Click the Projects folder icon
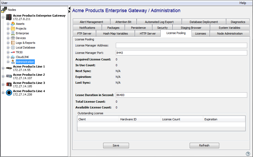Image resolution: width=253 pixels, height=157 pixels. pyautogui.click(x=13, y=28)
